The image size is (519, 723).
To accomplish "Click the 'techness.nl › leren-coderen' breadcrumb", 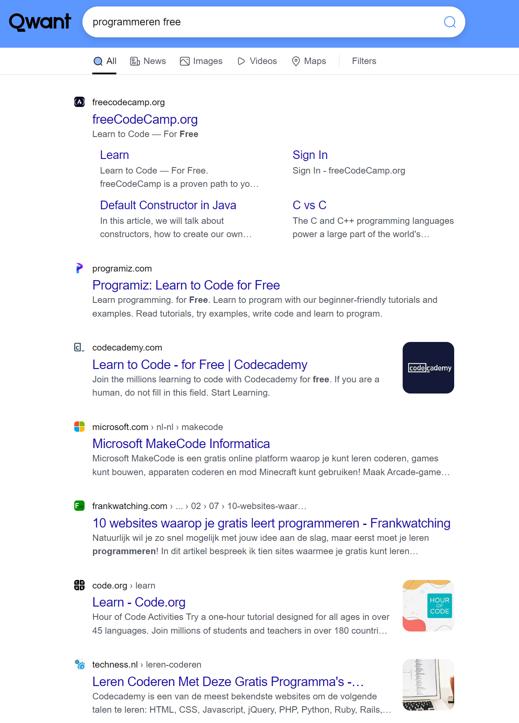I will pyautogui.click(x=147, y=665).
